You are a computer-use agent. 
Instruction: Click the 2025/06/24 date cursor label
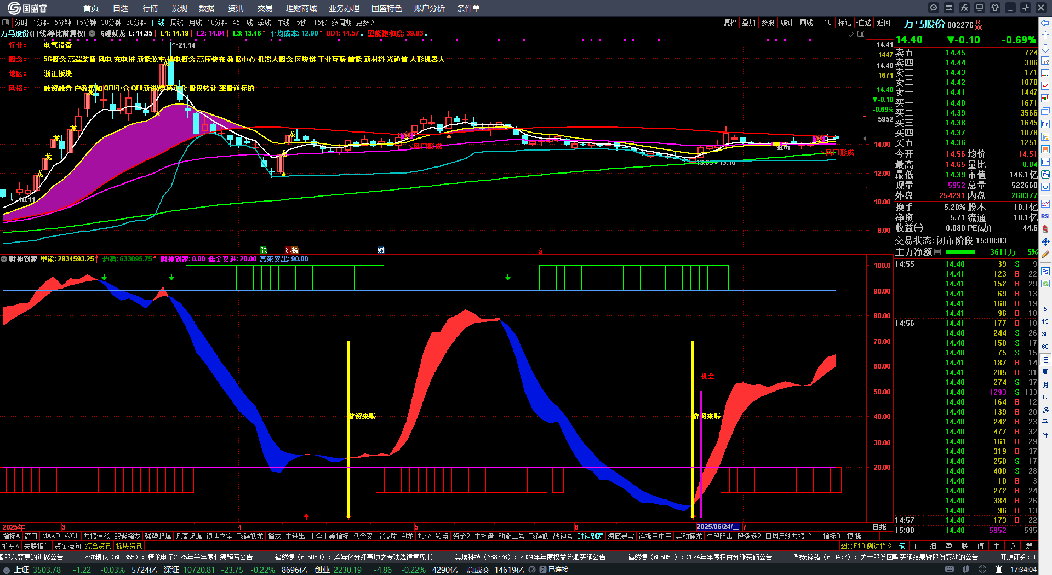718,527
